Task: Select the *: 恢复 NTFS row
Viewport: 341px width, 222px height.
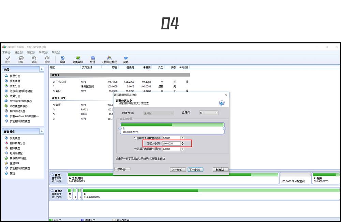Action: click(x=82, y=105)
